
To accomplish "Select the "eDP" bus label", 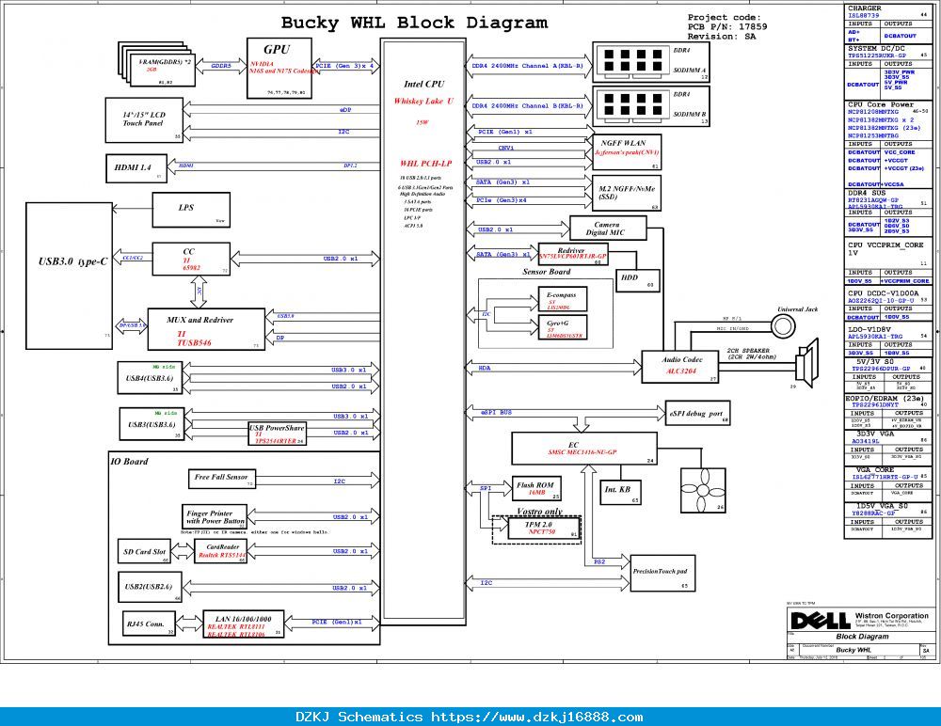I will point(345,110).
